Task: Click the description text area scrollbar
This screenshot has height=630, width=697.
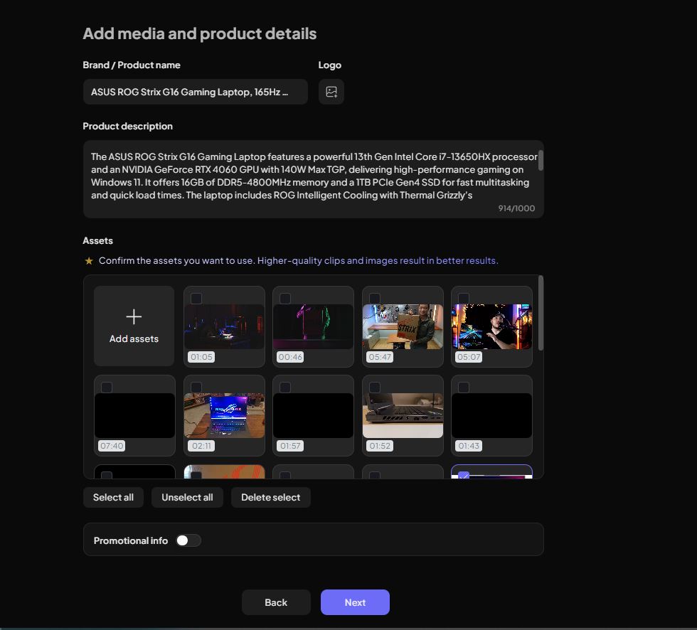Action: tap(541, 160)
